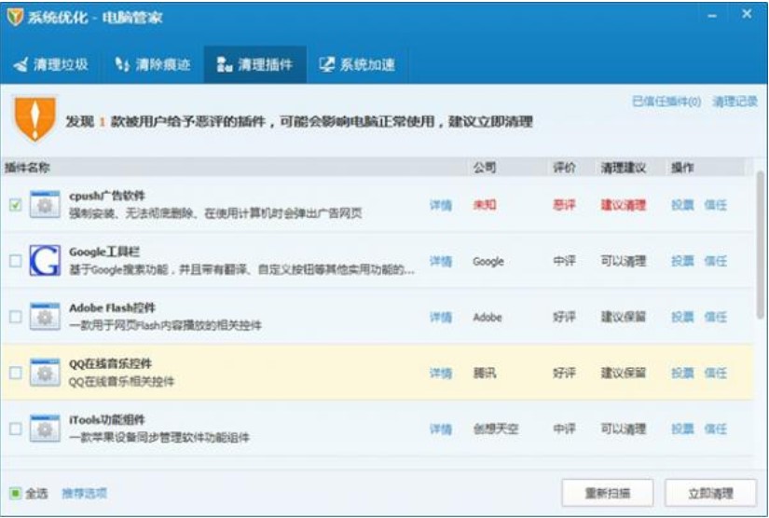Check the Adobe Flash控件 checkbox
This screenshot has width=769, height=518.
coord(15,317)
